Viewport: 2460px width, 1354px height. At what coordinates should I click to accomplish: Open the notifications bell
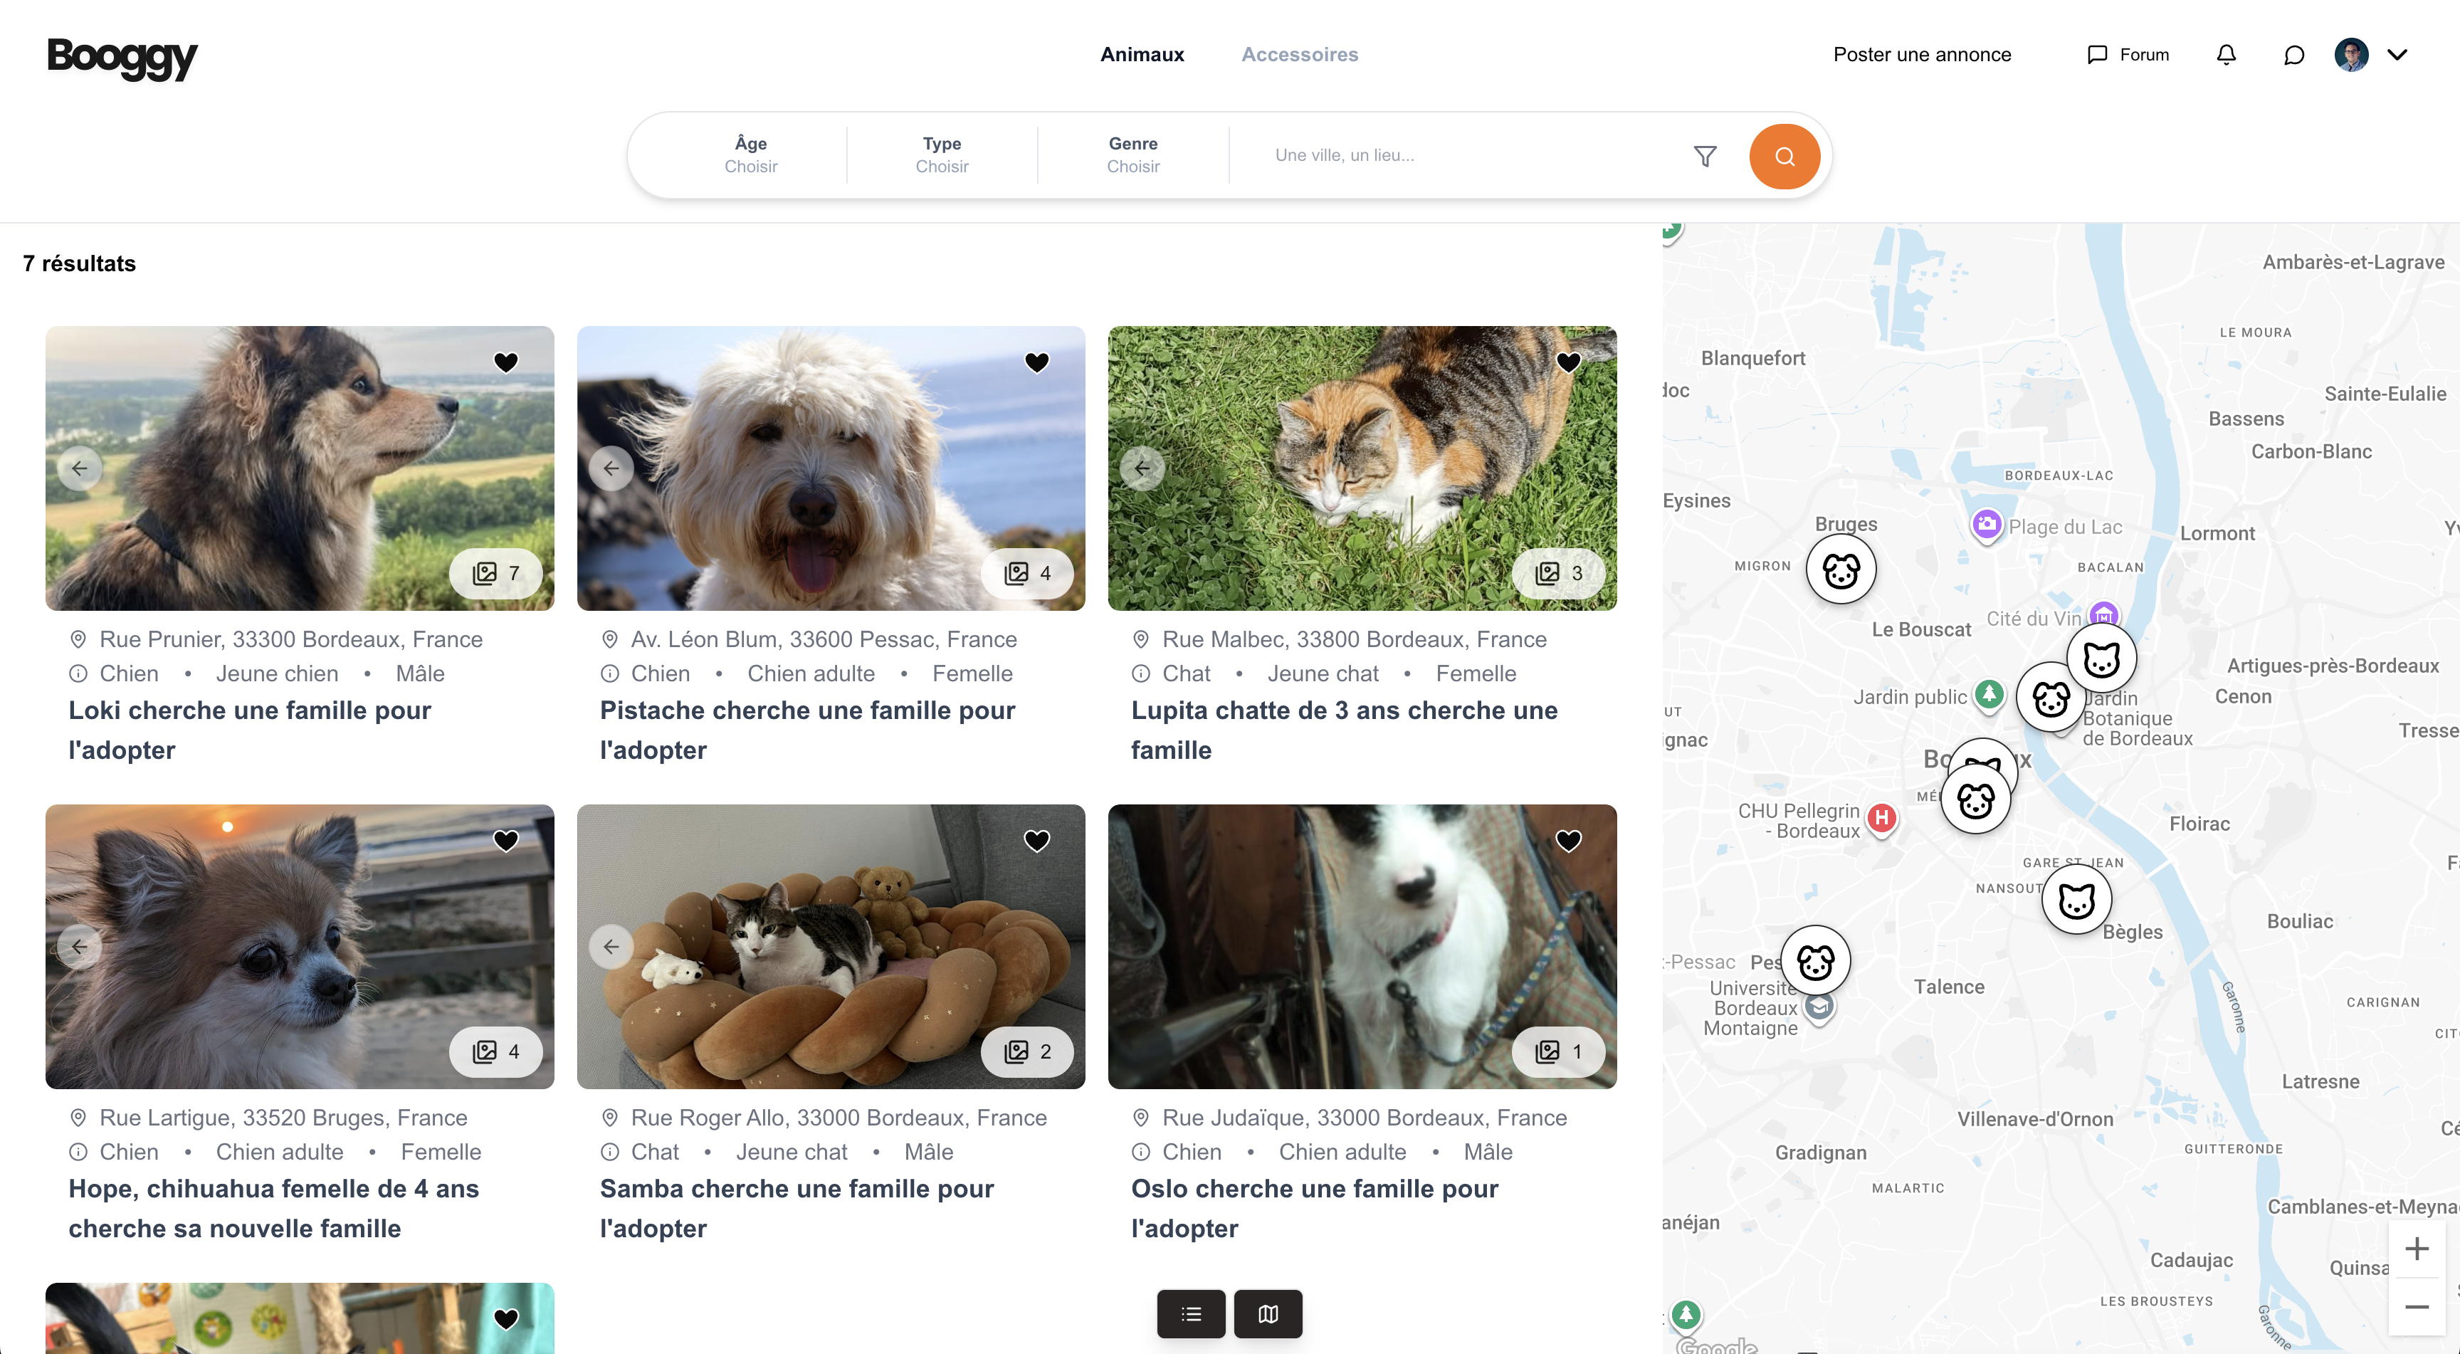pyautogui.click(x=2226, y=54)
